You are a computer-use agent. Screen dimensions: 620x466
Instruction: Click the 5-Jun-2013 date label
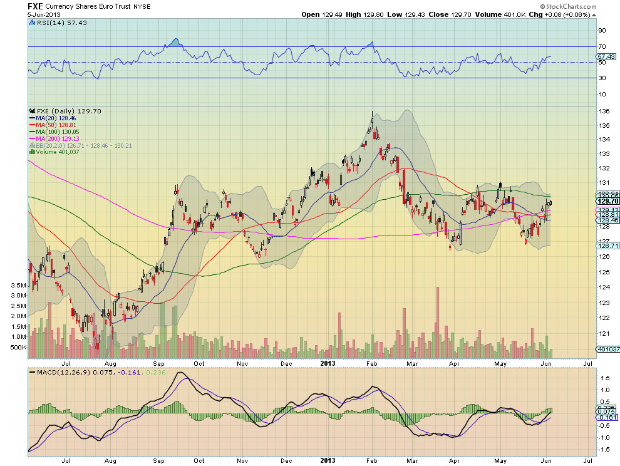click(44, 14)
